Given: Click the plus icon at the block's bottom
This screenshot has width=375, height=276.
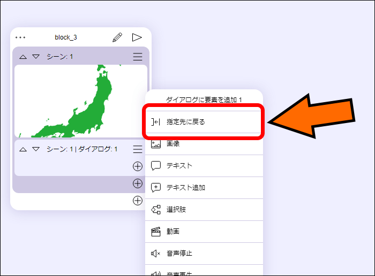Looking at the screenshot, I should 138,201.
